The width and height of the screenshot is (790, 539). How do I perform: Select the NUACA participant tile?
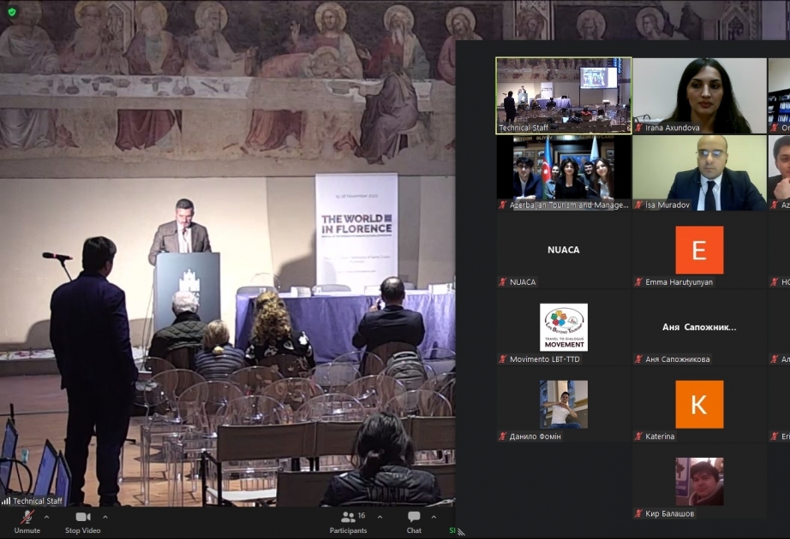[564, 250]
